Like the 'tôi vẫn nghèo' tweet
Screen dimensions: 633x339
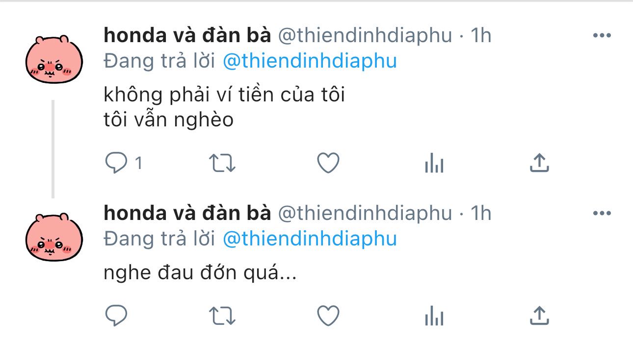click(x=328, y=163)
